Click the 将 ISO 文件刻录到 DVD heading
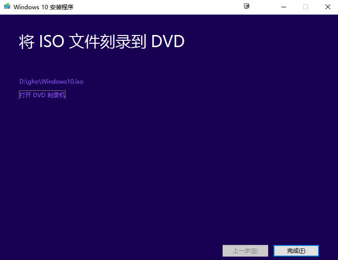Screen dimensions: 338x260 click(102, 41)
